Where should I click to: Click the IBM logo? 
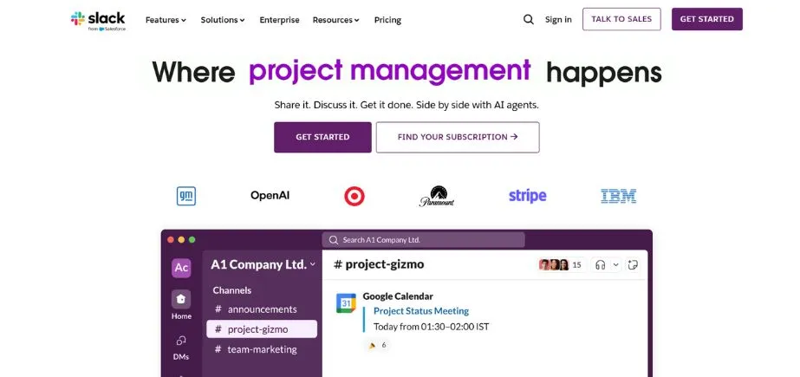(x=618, y=197)
